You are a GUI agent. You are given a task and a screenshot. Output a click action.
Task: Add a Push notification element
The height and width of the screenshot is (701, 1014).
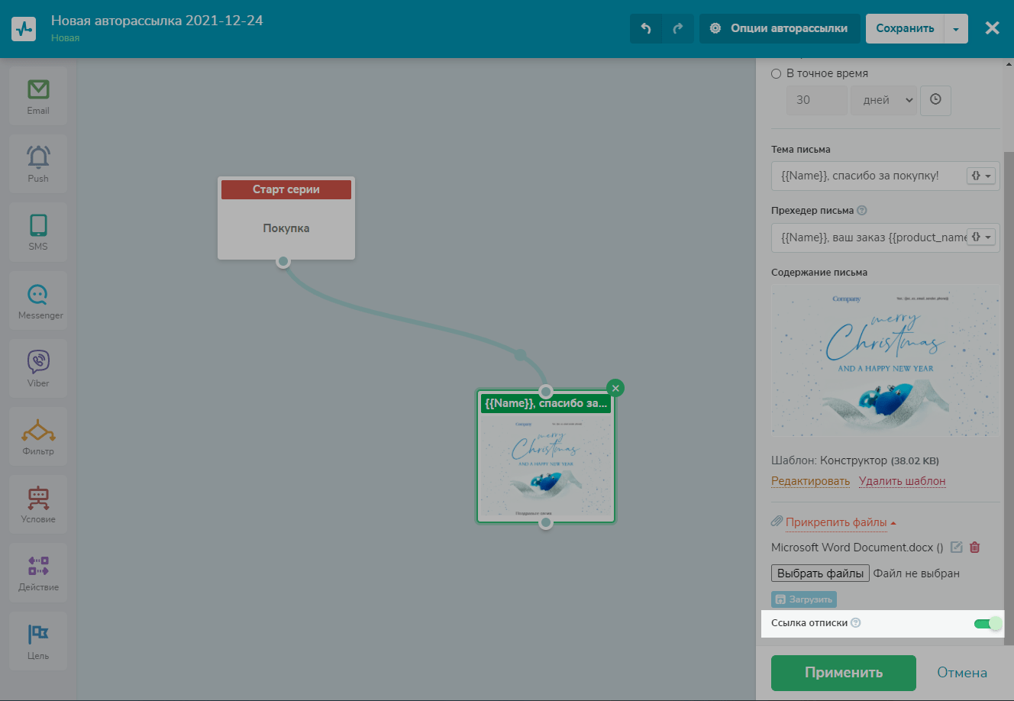(x=38, y=164)
